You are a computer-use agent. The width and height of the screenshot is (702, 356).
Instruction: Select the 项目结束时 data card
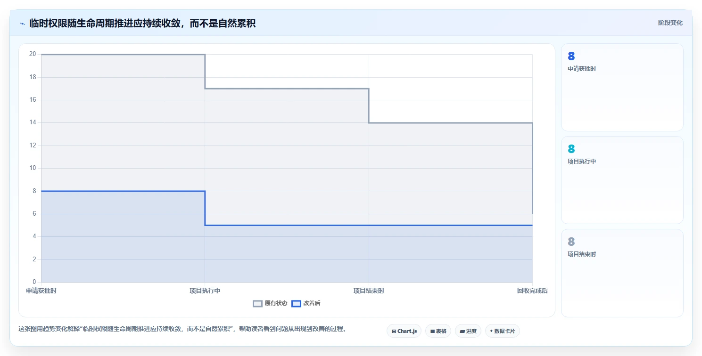pos(622,273)
